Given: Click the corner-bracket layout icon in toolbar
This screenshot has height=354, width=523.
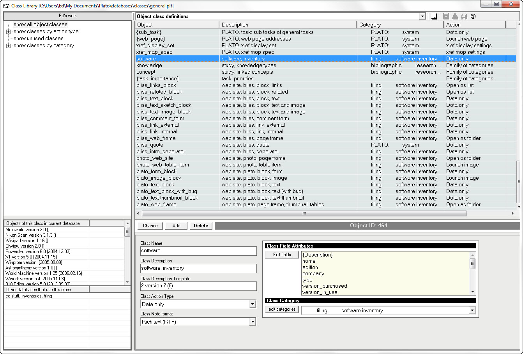Looking at the screenshot, I should [435, 16].
